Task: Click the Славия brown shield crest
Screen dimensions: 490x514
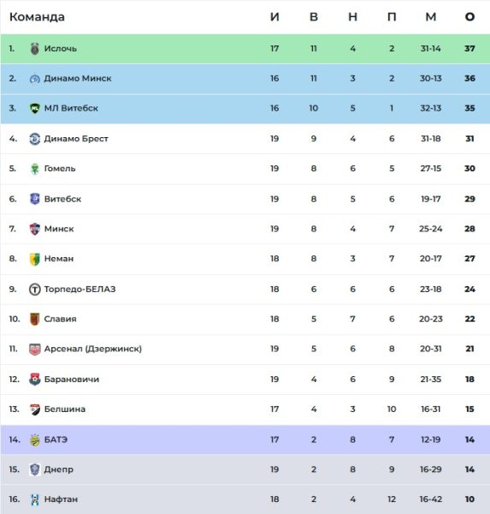Action: point(35,319)
